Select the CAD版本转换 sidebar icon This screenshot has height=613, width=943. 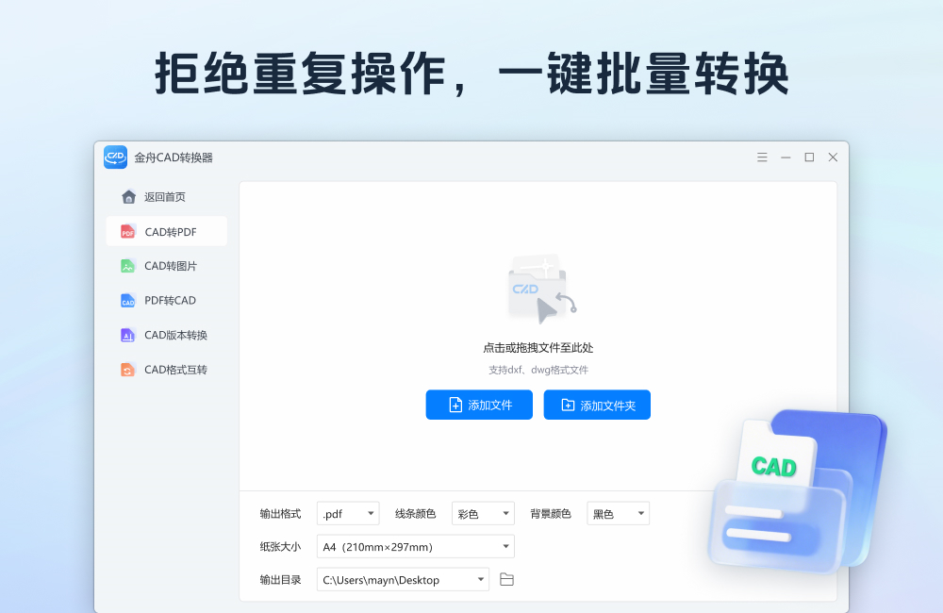128,336
